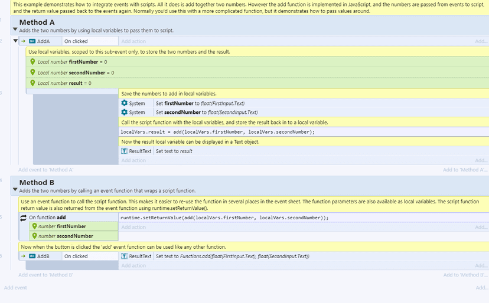Screen dimensions: 489x303
Task: Select comment 'Call the script function with the local variables'
Action: pos(304,123)
